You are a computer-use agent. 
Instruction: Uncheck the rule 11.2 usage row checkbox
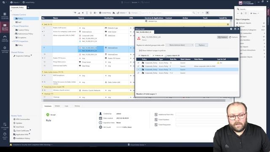138,73
